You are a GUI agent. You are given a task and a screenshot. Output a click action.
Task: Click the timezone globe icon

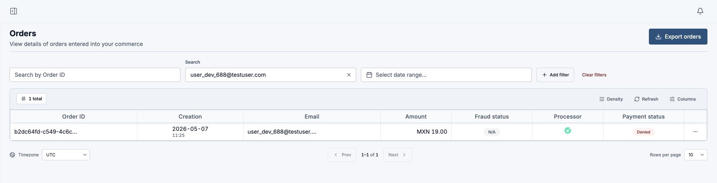[x=12, y=155]
